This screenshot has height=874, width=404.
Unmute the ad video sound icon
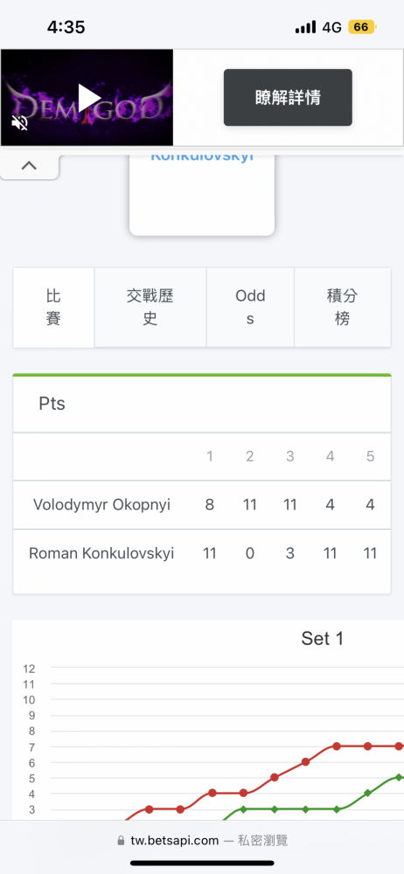(x=19, y=123)
